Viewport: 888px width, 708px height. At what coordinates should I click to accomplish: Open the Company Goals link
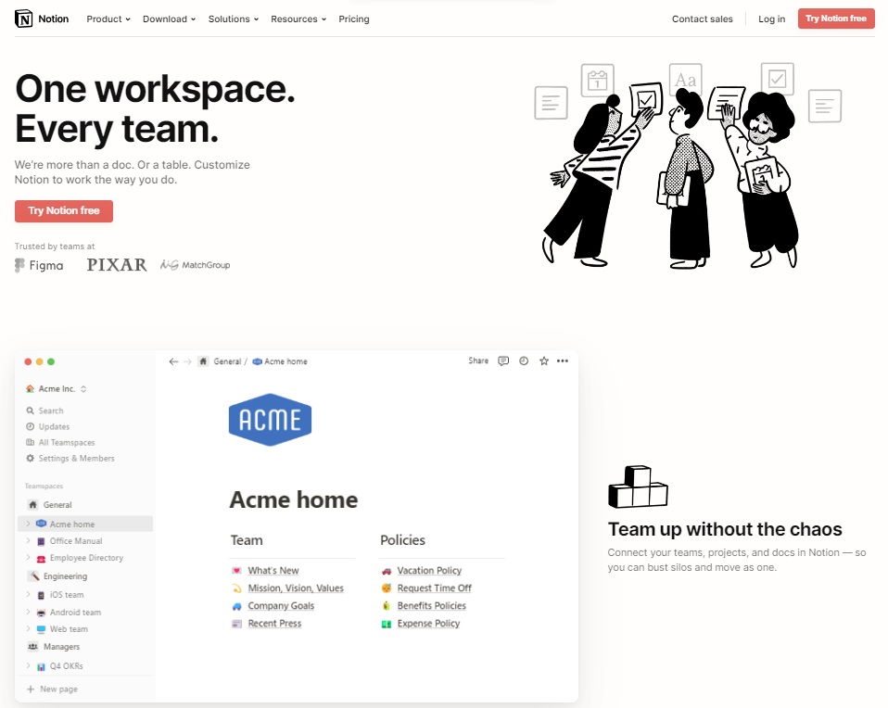[281, 605]
